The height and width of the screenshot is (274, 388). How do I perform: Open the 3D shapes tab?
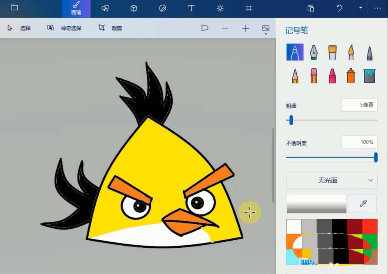[134, 8]
